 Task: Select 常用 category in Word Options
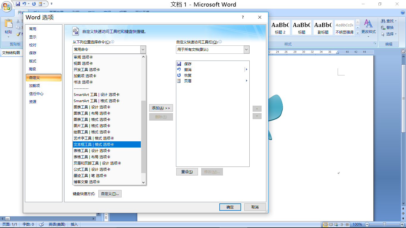point(43,29)
